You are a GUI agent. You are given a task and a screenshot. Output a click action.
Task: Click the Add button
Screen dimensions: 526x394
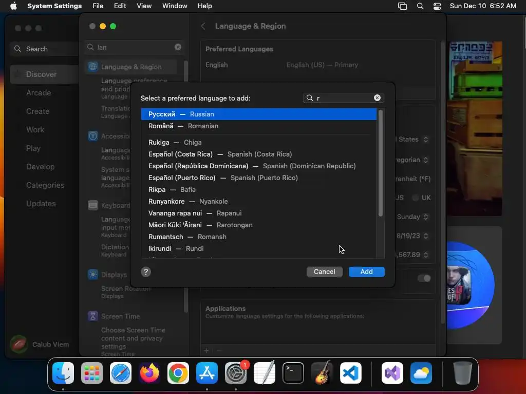point(367,272)
